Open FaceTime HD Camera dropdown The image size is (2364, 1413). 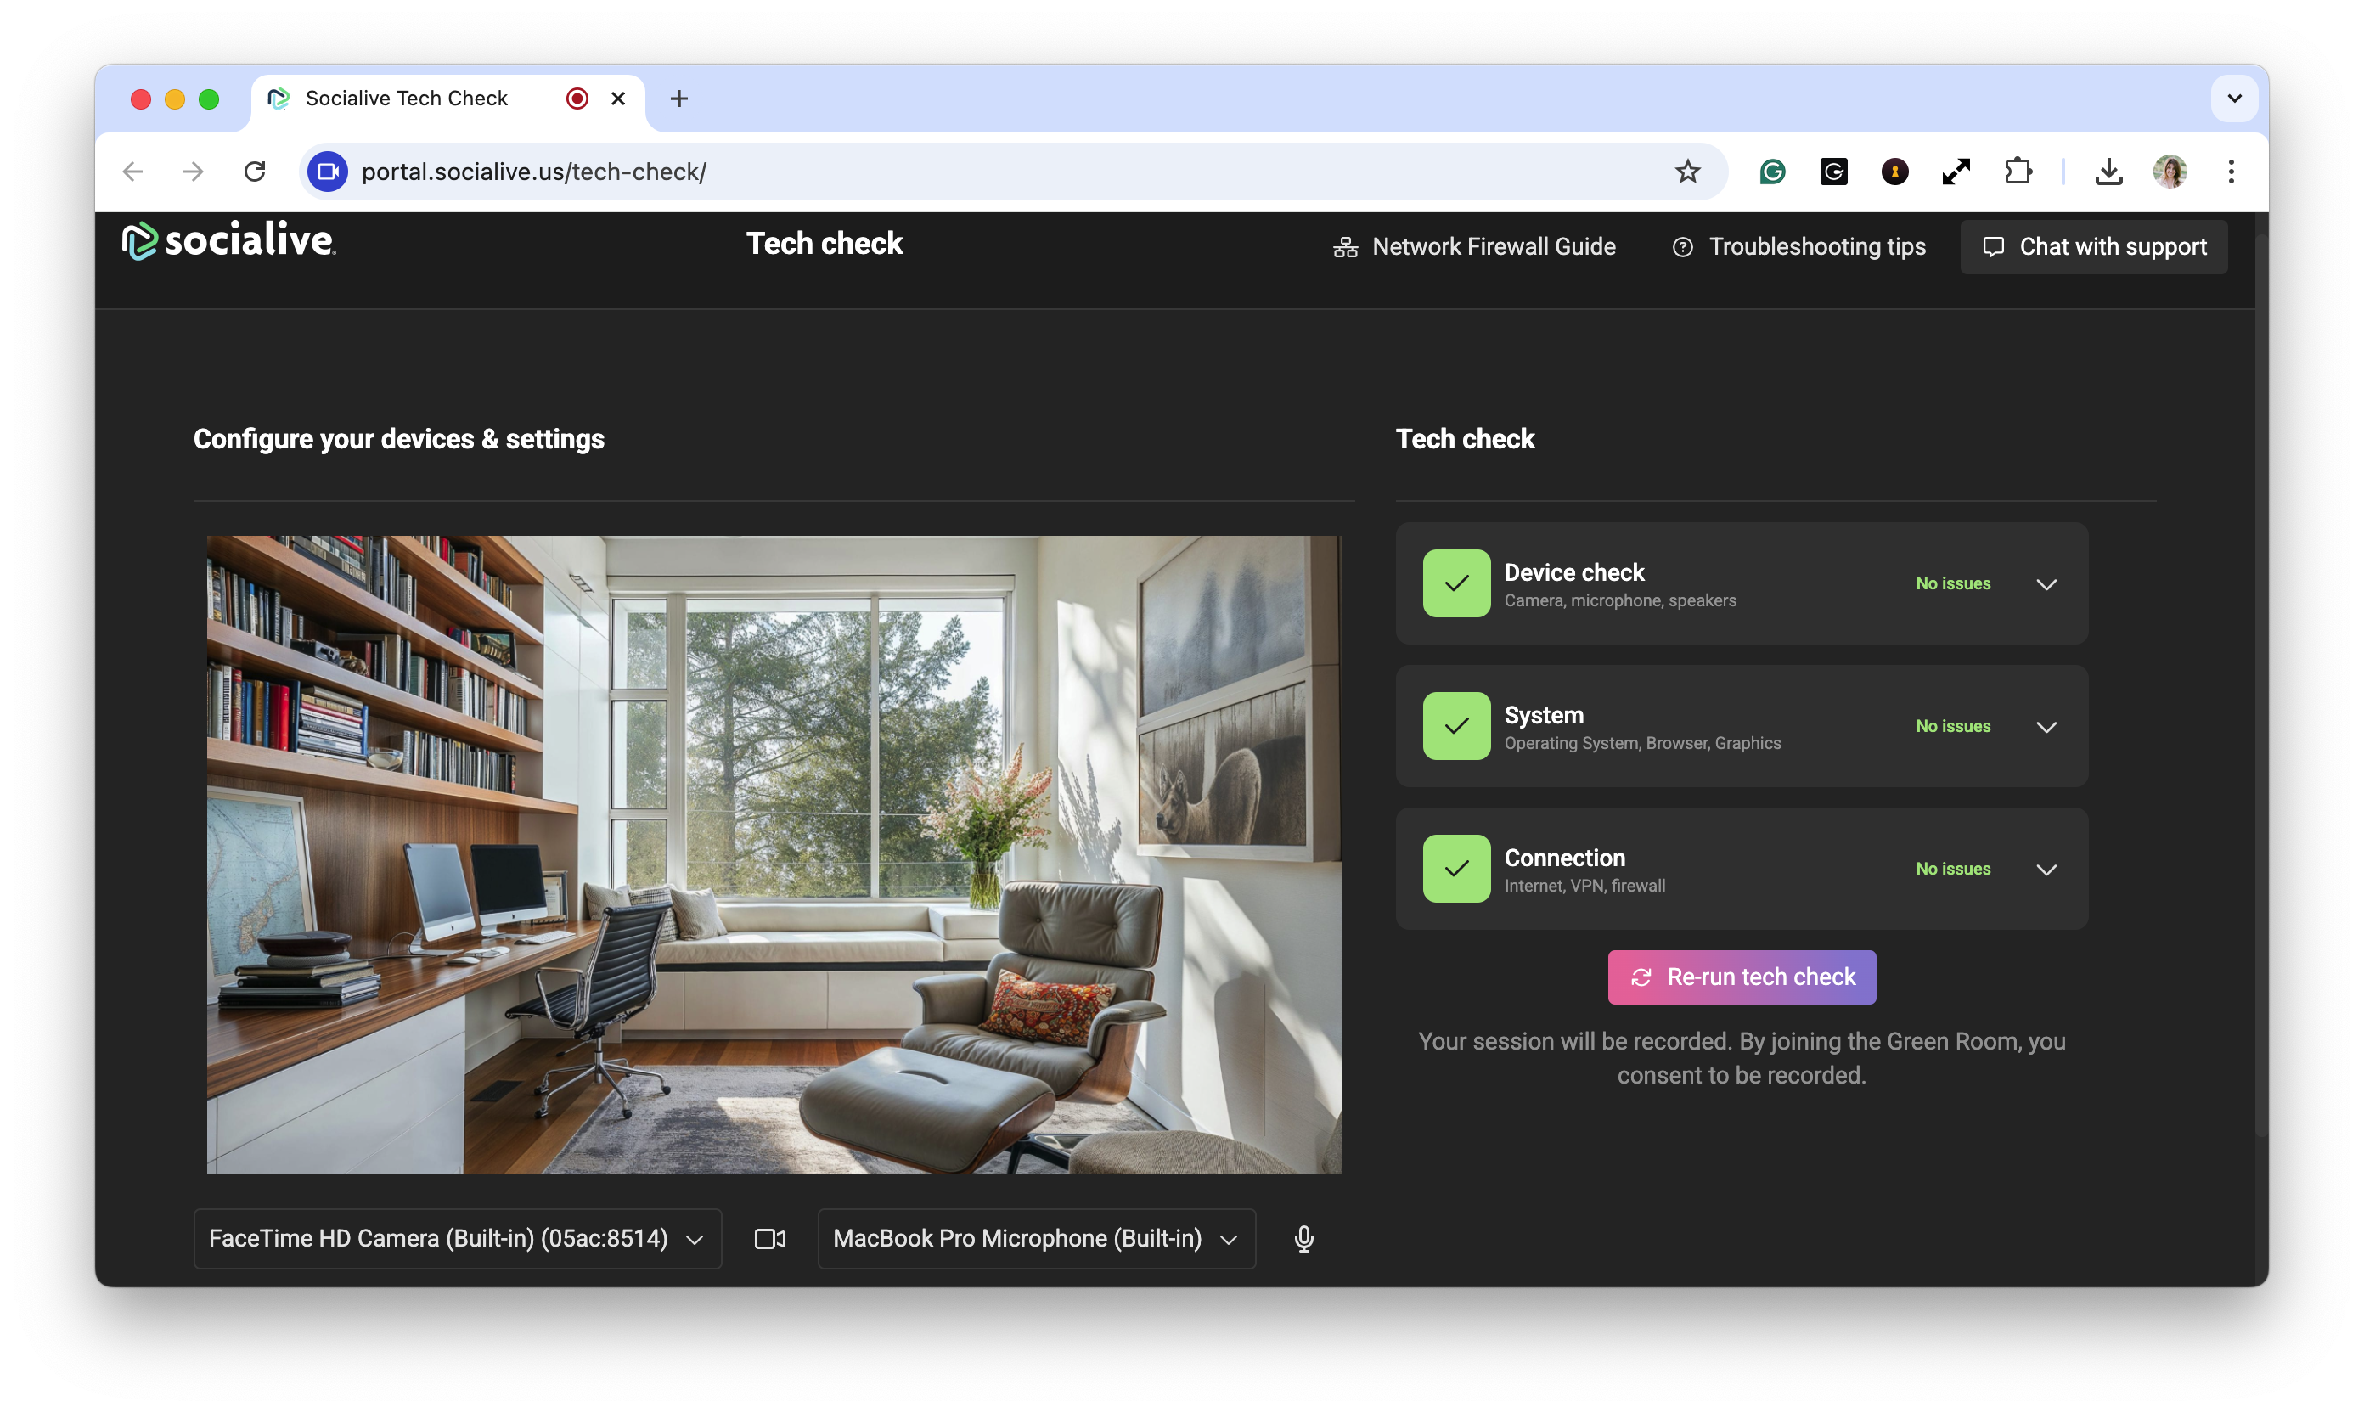point(457,1239)
